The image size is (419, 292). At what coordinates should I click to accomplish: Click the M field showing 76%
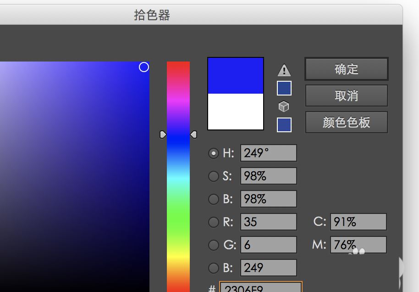358,245
